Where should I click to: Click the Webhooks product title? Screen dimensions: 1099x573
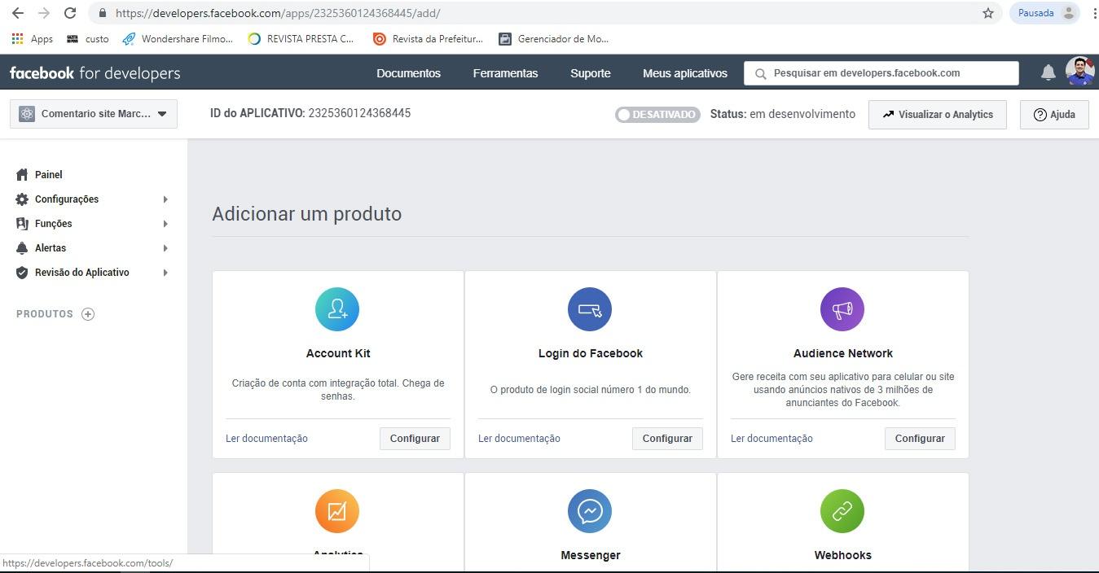[x=843, y=555]
